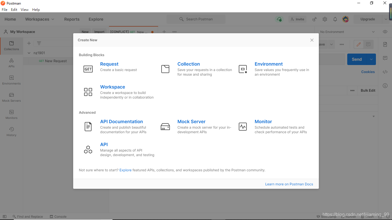Image resolution: width=392 pixels, height=220 pixels.
Task: Click the API Documentation page icon
Action: click(88, 127)
